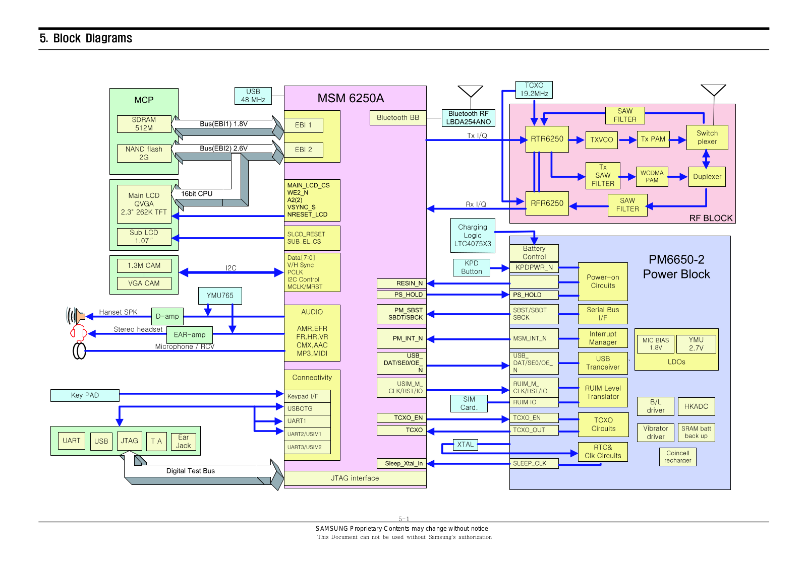
Task: Click the JTAG interface bar
Action: 355,478
